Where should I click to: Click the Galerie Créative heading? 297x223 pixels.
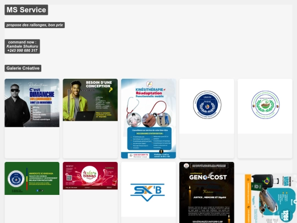(23, 68)
